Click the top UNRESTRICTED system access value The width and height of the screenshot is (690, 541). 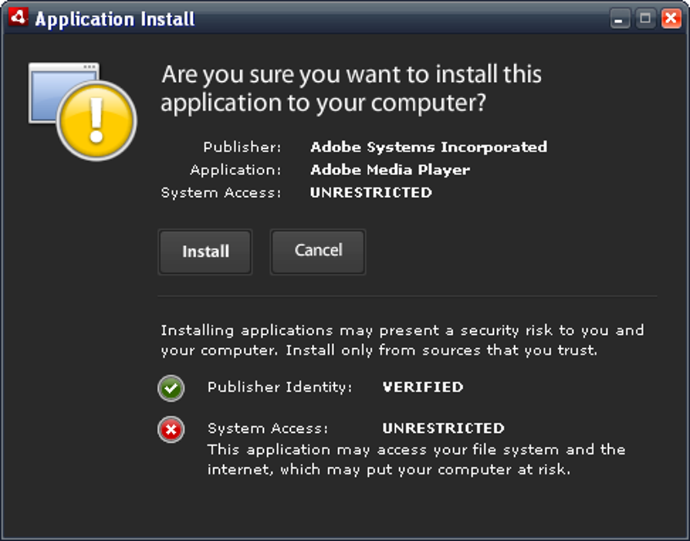pyautogui.click(x=371, y=193)
